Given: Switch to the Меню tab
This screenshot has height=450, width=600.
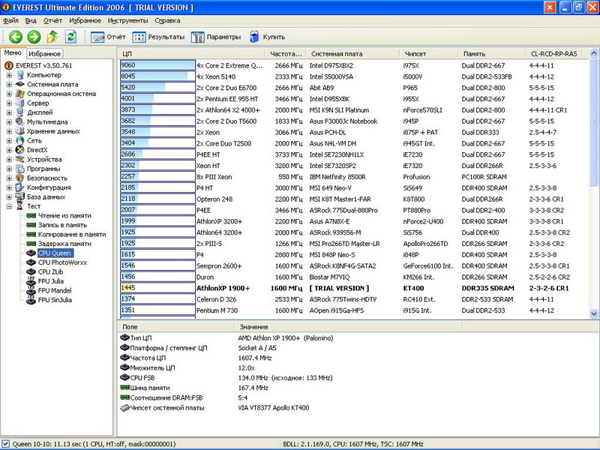Looking at the screenshot, I should 13,52.
